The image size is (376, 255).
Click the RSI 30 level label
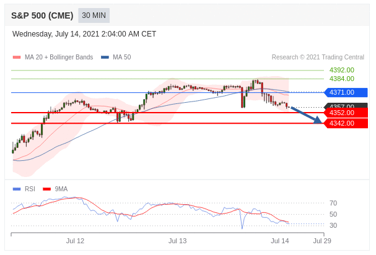pyautogui.click(x=333, y=225)
